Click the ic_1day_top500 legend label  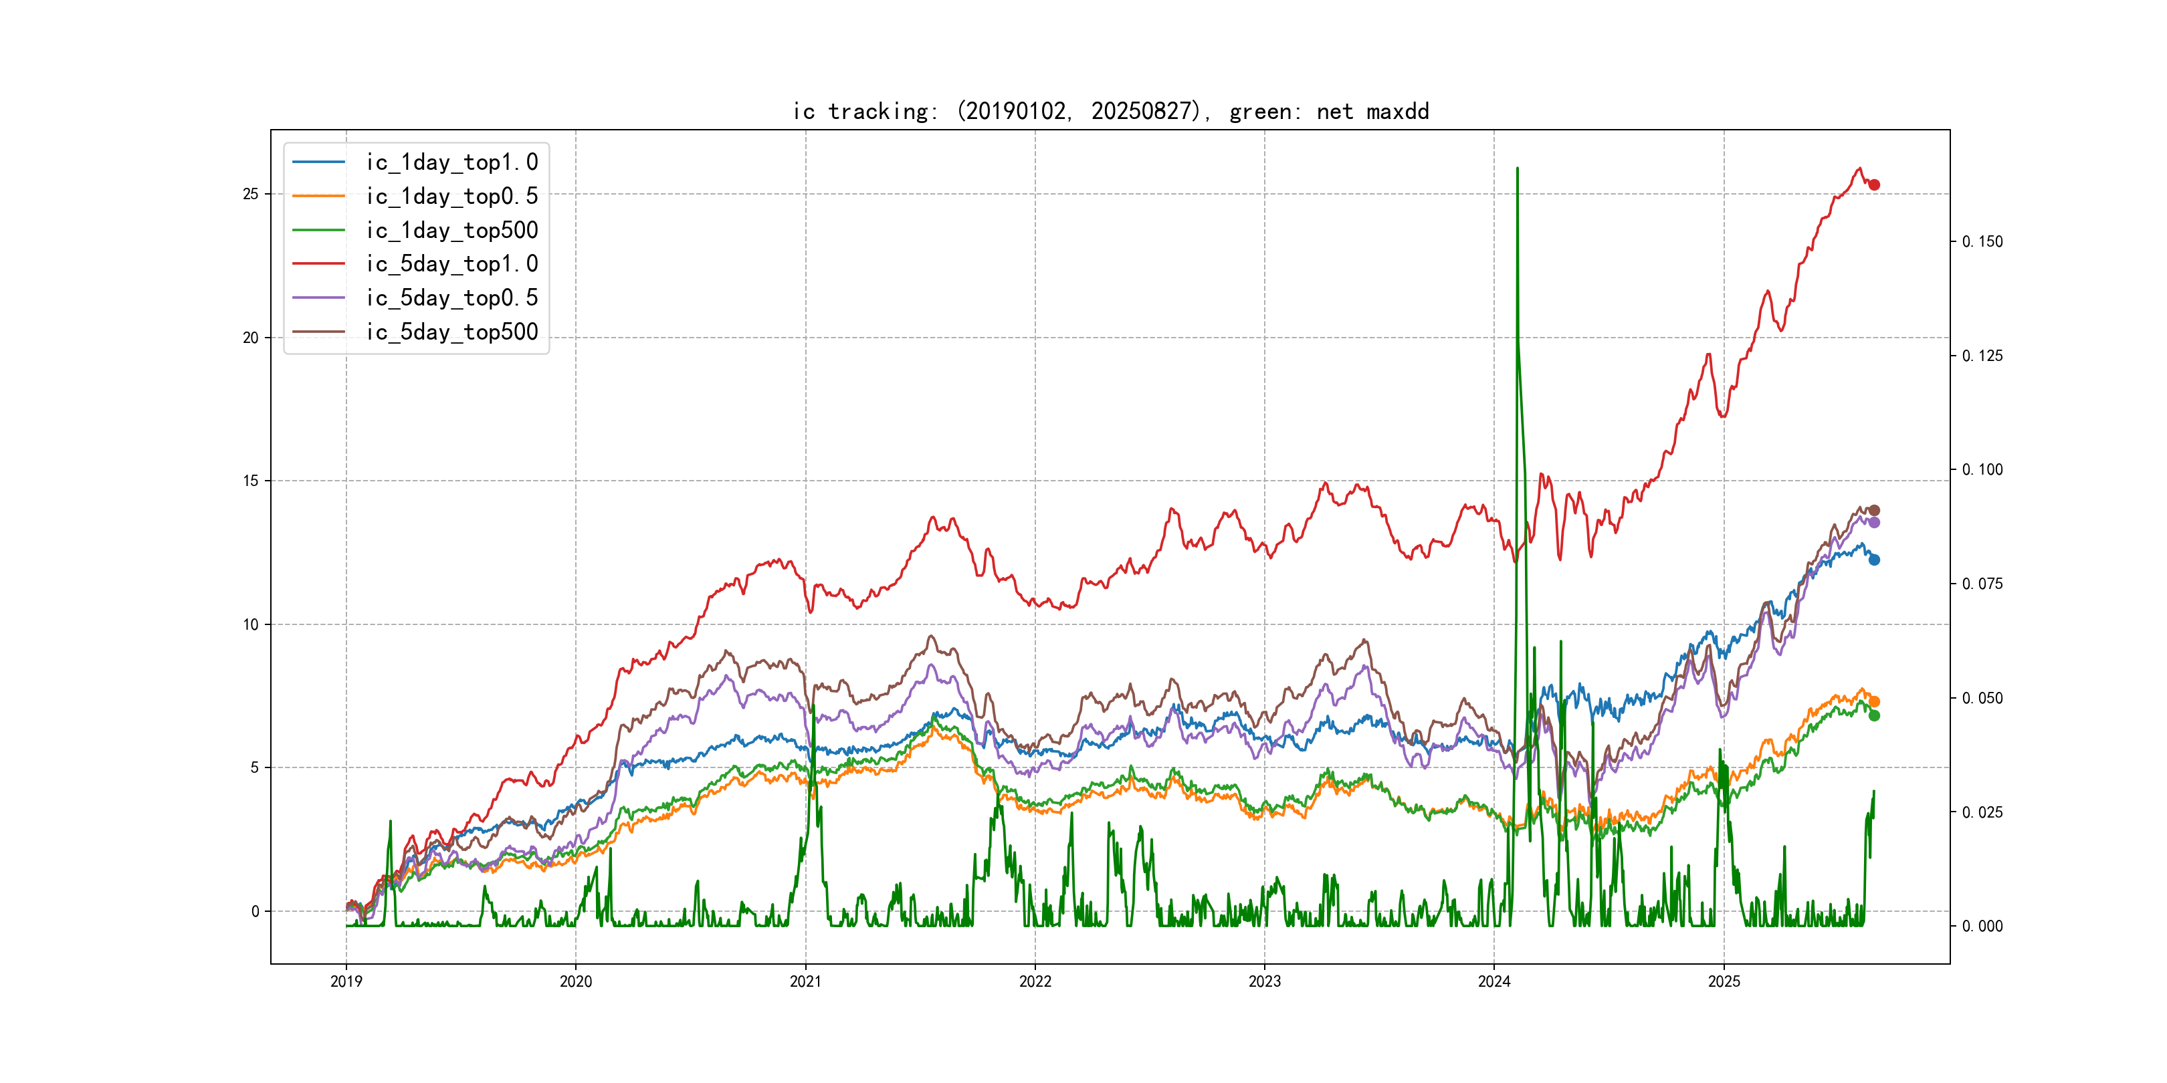click(x=451, y=231)
